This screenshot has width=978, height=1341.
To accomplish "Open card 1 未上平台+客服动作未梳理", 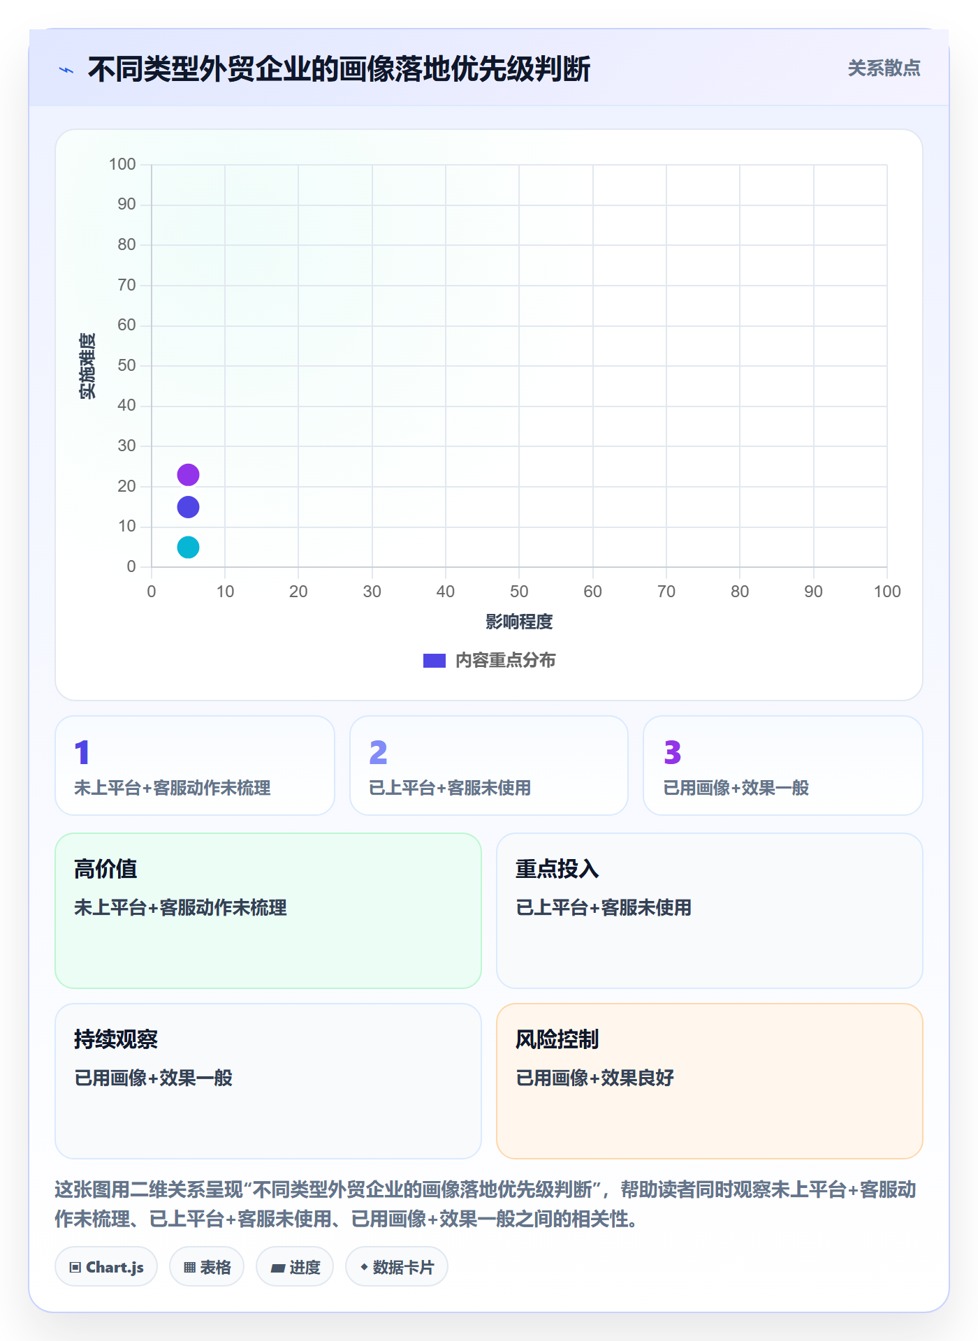I will [x=195, y=765].
